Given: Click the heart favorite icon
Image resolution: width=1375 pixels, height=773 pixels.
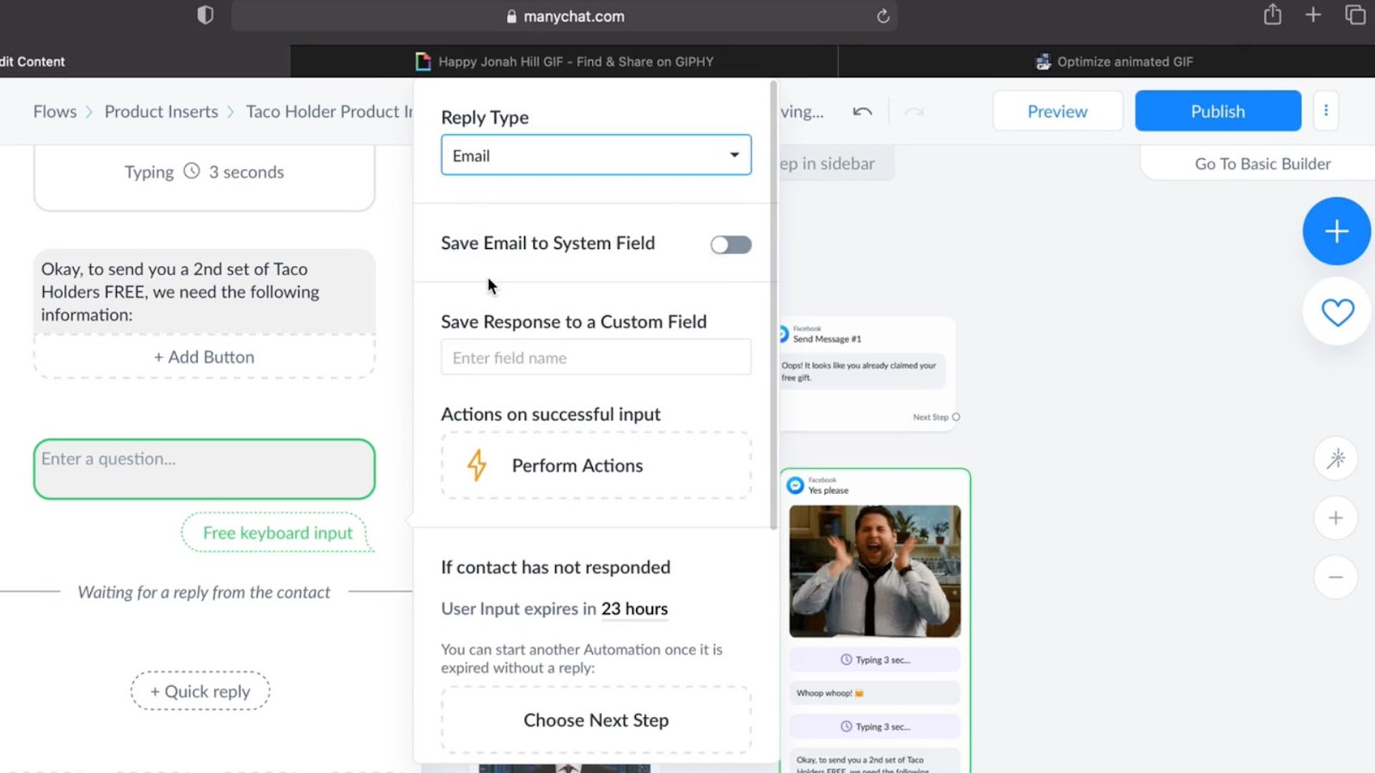Looking at the screenshot, I should coord(1337,312).
